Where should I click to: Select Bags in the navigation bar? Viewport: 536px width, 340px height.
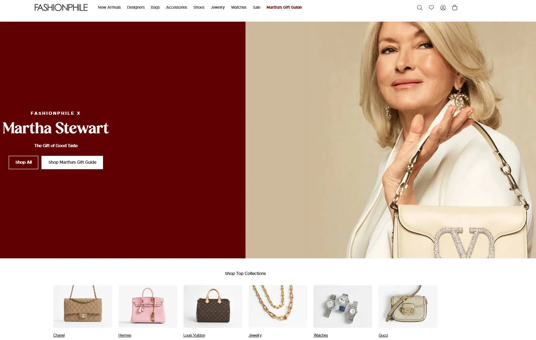(155, 7)
